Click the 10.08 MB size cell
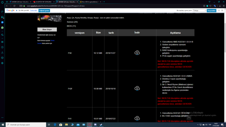 click(x=98, y=89)
